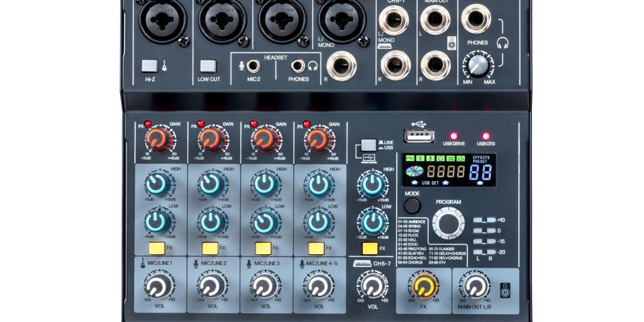
Task: Click the MAIN OUT L/R knob
Action: coord(475,286)
